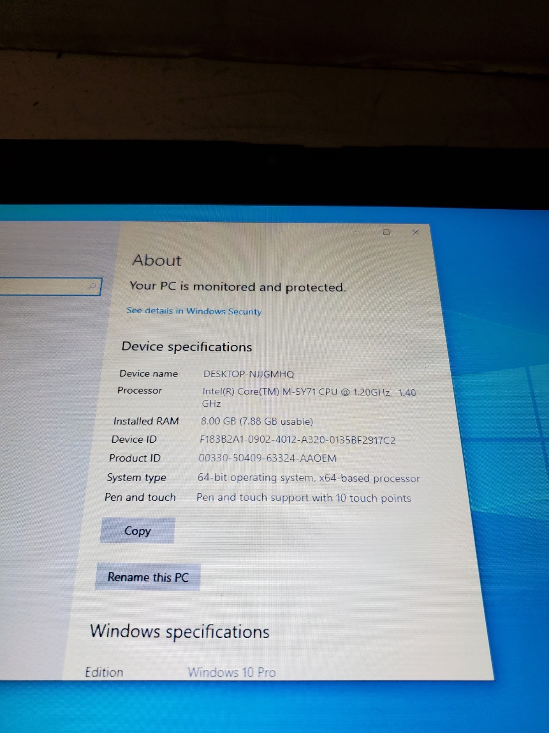Click Your PC is monitored and protected text
Image resolution: width=549 pixels, height=733 pixels.
tap(238, 287)
